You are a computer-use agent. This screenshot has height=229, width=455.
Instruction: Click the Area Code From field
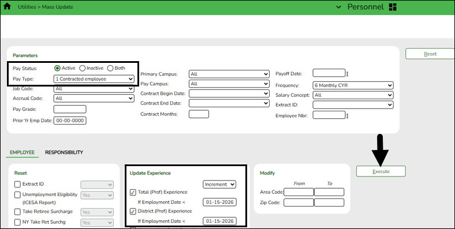[299, 192]
